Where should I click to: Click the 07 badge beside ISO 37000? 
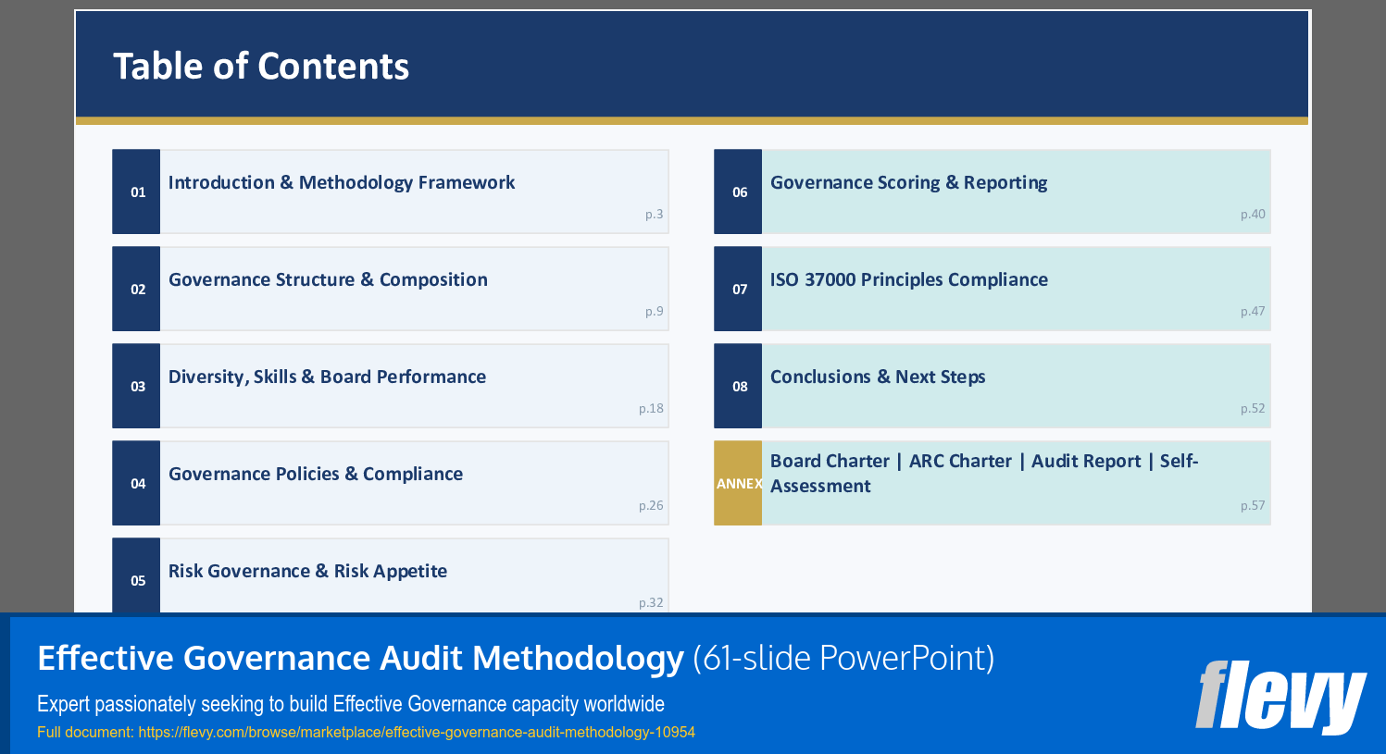[x=737, y=289]
